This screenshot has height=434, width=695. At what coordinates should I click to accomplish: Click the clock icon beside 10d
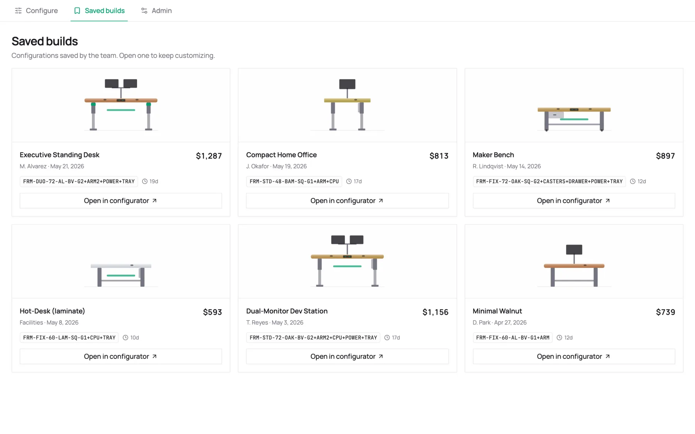click(x=125, y=338)
